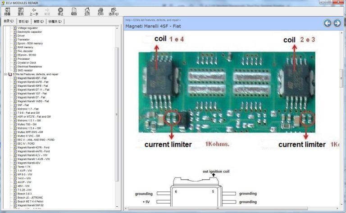The image size is (346, 213).
Task: Select Magneti Marelli 4CFR - Ford
Action: point(33,147)
